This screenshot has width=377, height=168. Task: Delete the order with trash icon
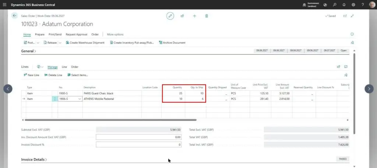click(x=207, y=16)
